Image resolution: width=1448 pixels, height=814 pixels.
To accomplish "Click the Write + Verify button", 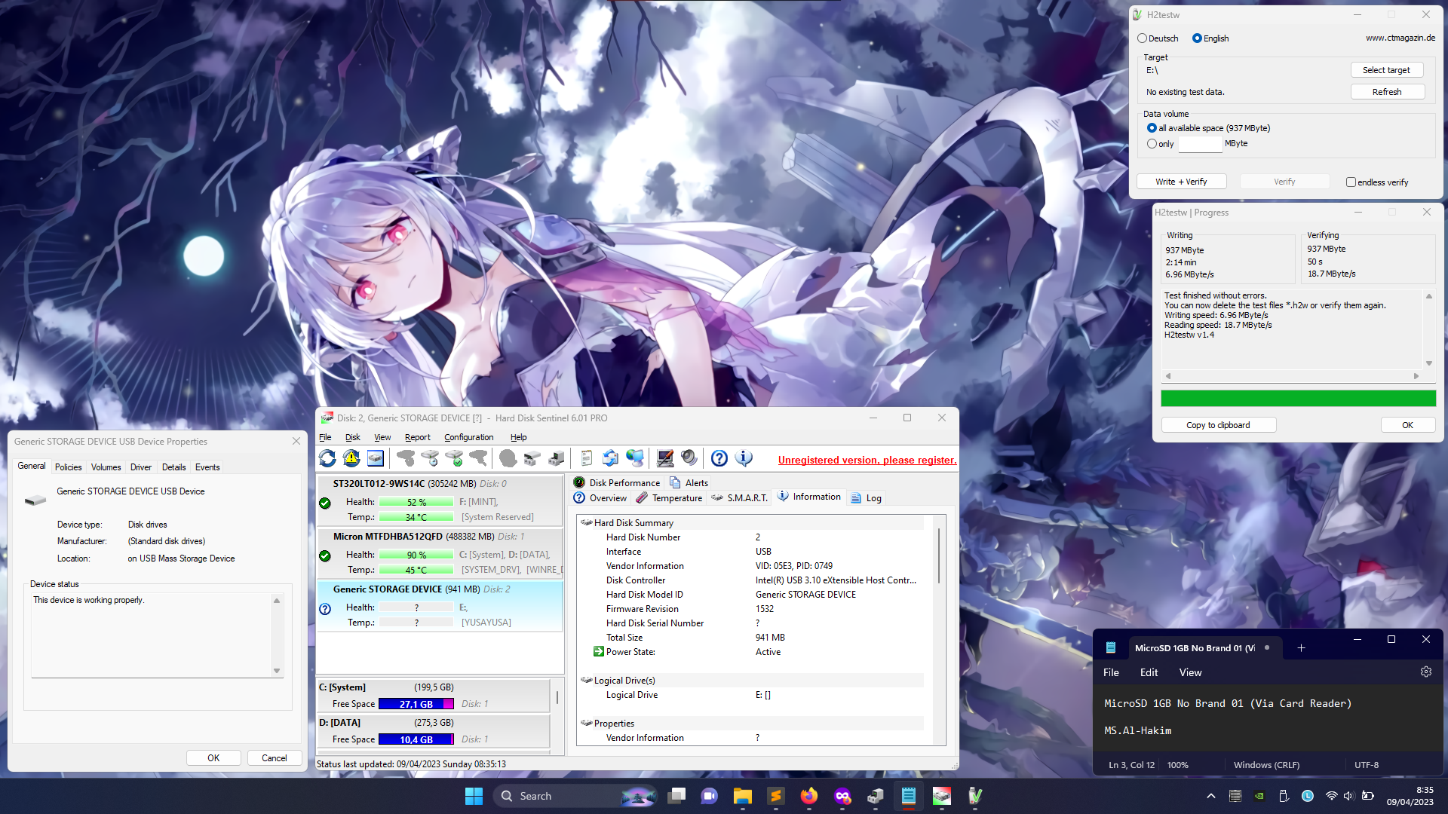I will click(x=1181, y=182).
